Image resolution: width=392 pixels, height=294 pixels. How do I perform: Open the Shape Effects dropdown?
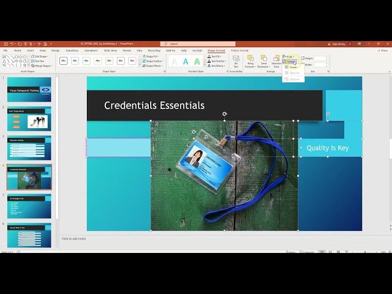pos(153,66)
